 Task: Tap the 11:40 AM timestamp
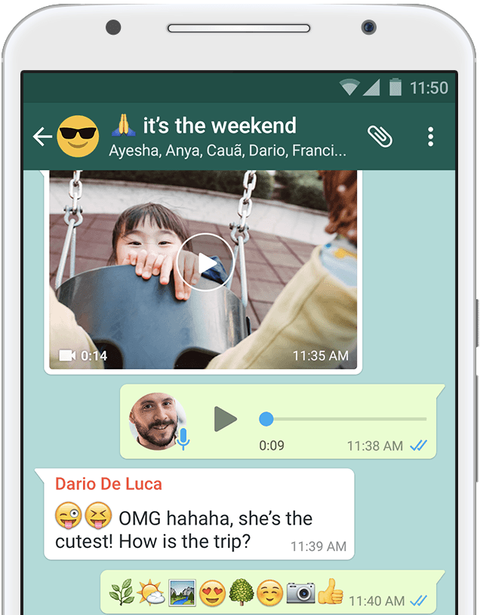[x=377, y=601]
